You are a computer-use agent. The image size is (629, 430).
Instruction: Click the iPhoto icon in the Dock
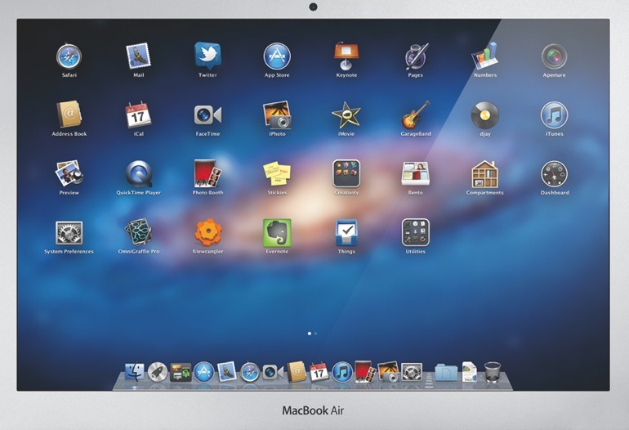pos(388,372)
